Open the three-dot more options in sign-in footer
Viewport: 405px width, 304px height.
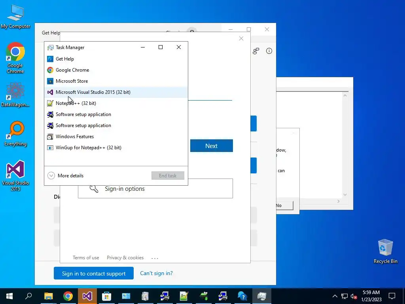[155, 258]
